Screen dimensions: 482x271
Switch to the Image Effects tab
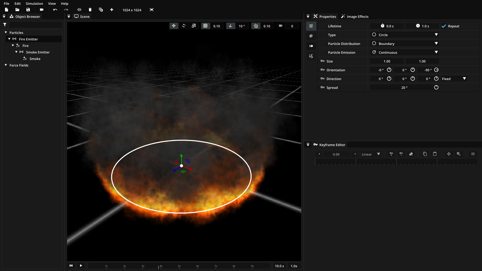(x=355, y=17)
